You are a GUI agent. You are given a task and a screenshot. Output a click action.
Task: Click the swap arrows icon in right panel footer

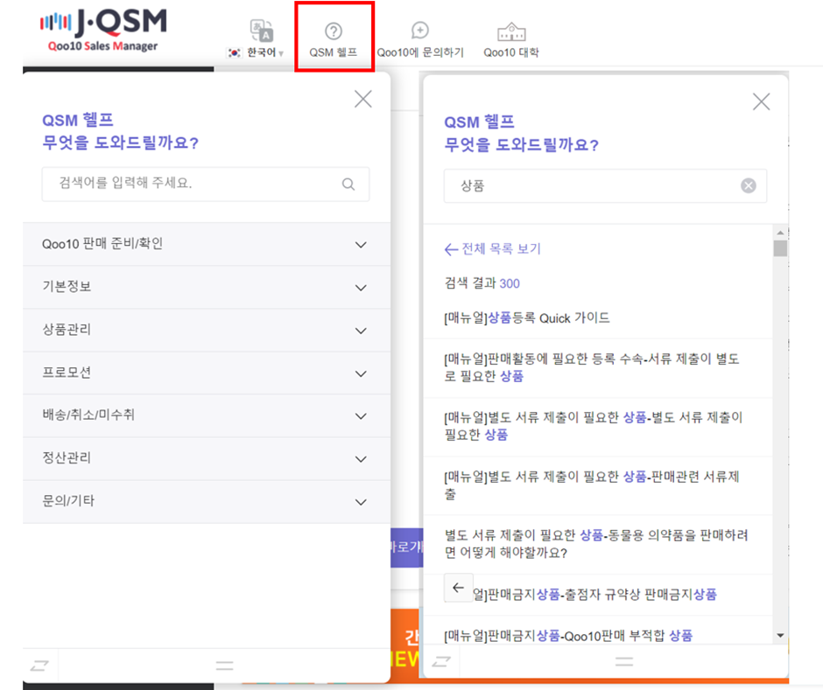point(441,661)
